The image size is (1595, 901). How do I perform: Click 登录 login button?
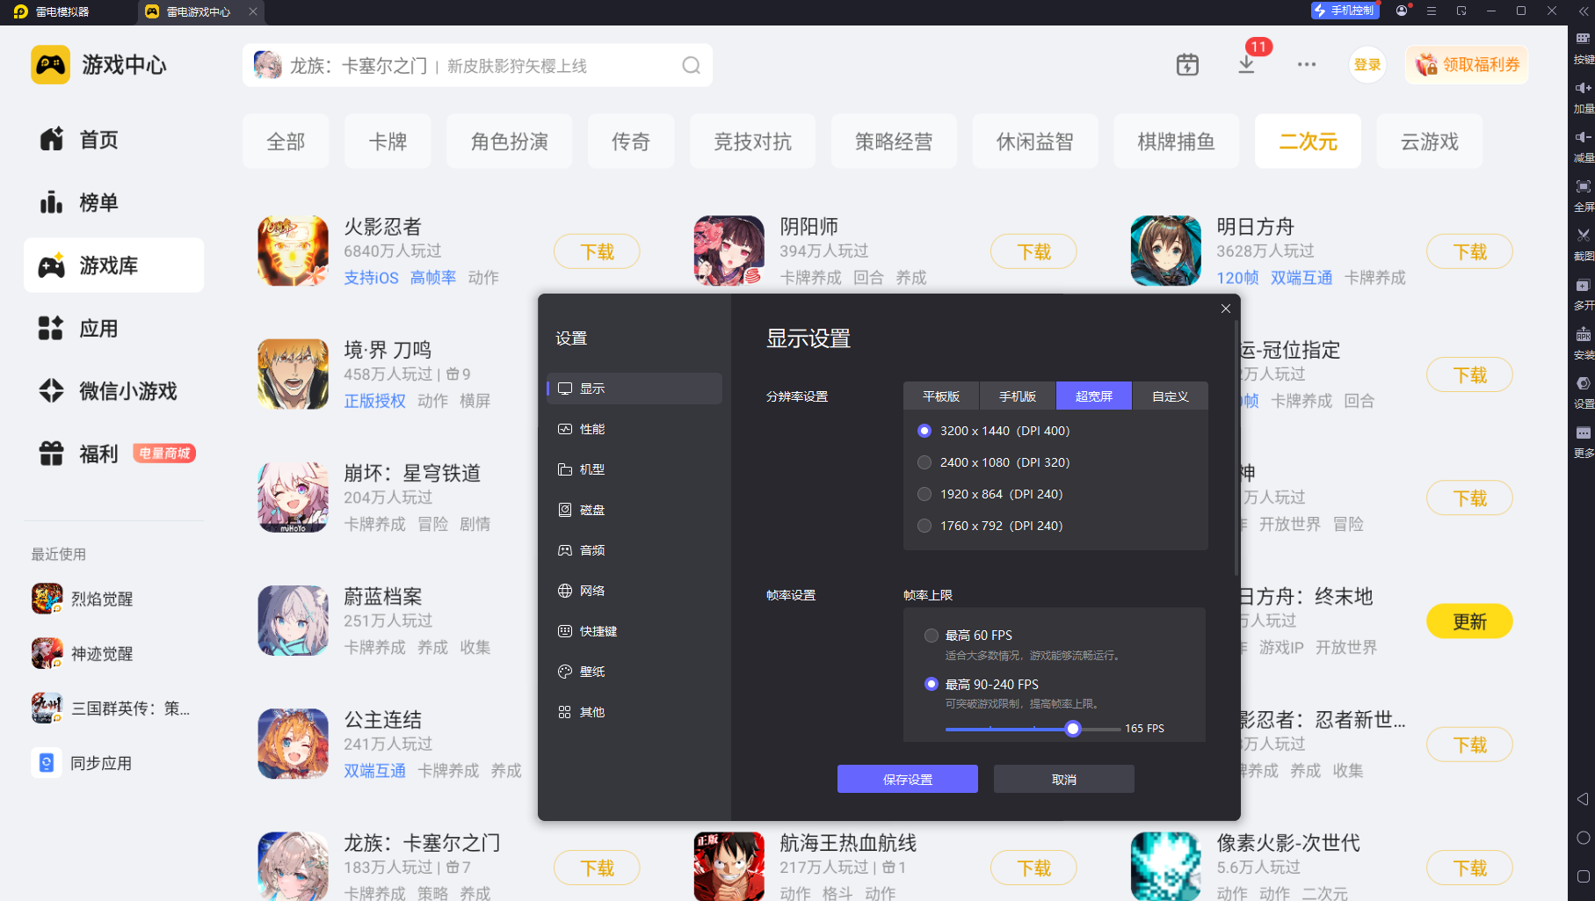click(1367, 65)
